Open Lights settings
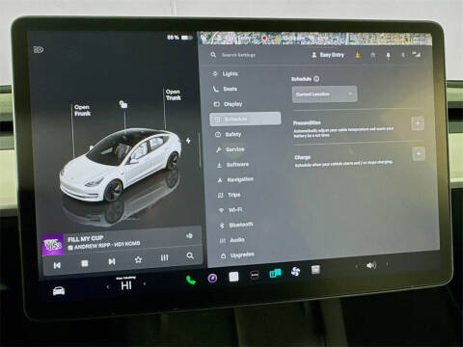This screenshot has width=463, height=347. [225, 74]
